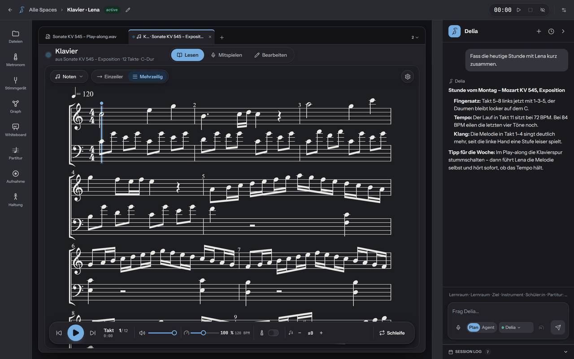Click the Session Log count badge 7
574x359 pixels.
[487, 352]
